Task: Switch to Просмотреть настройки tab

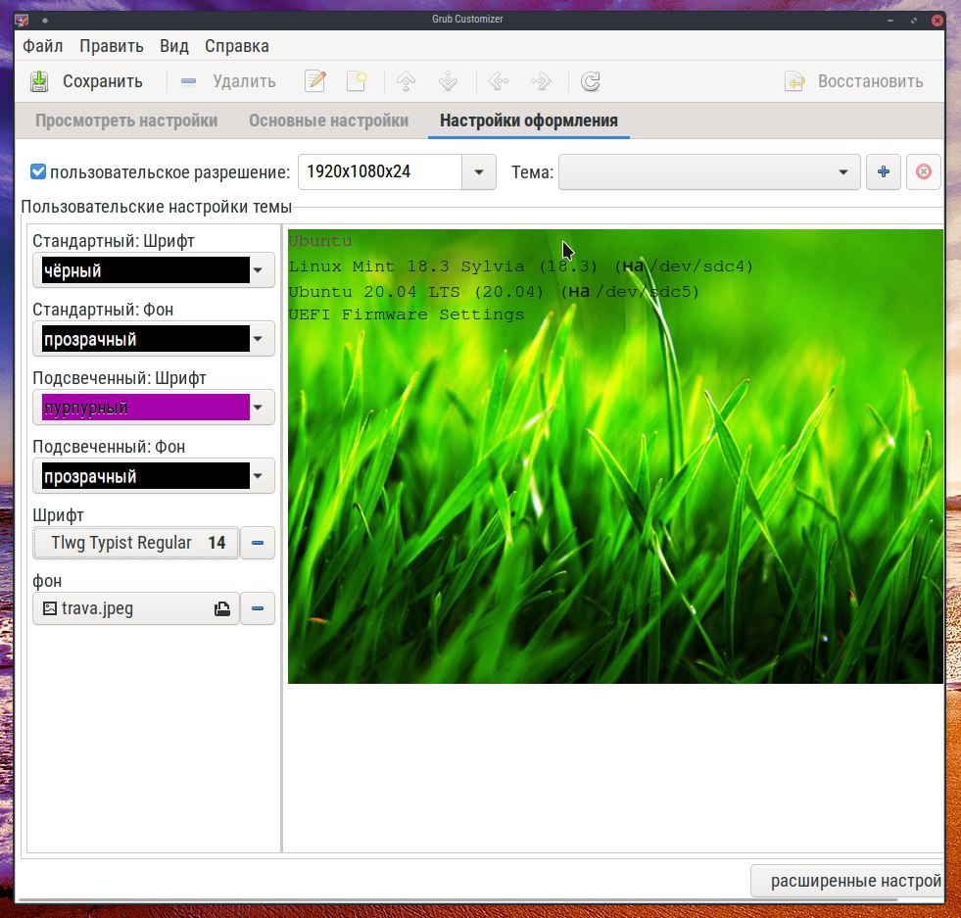Action: [x=126, y=121]
